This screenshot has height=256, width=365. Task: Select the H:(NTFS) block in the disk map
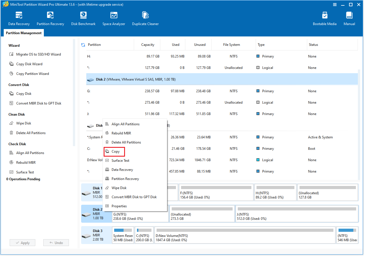[275, 192]
